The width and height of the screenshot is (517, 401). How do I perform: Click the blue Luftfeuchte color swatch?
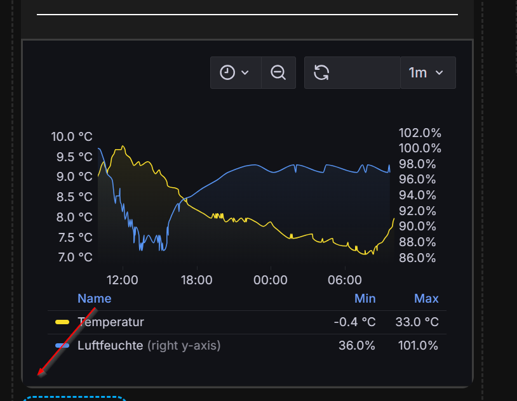coord(62,346)
